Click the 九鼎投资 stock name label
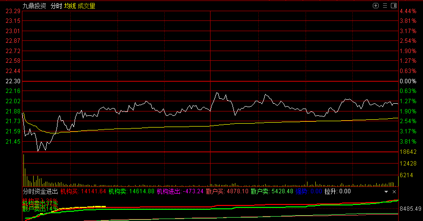The height and width of the screenshot is (221, 423). 35,6
